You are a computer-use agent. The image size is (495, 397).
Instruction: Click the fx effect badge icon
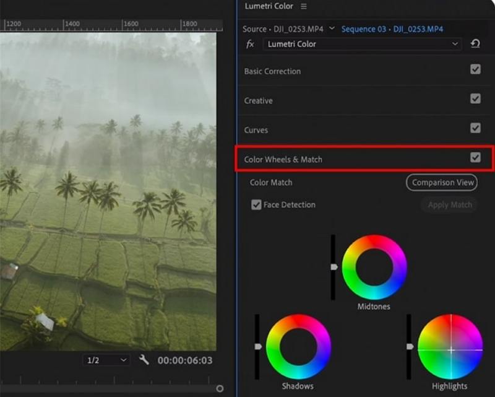tap(250, 44)
